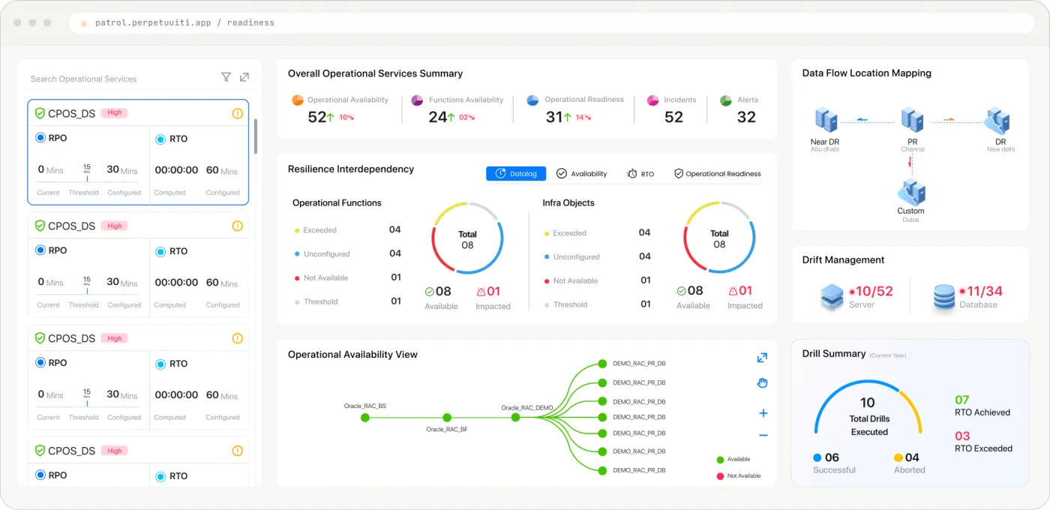The width and height of the screenshot is (1050, 510).
Task: Click Infra Objects Impacted triangle icon
Action: pos(733,291)
